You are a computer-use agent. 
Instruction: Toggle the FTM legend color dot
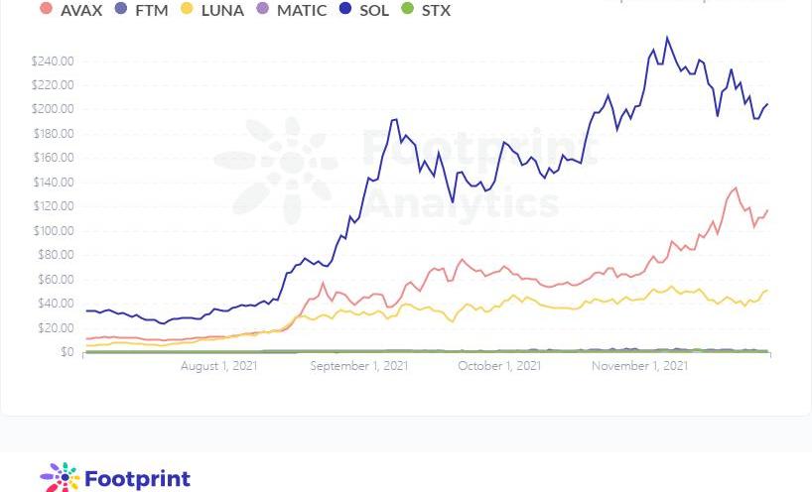coord(121,8)
